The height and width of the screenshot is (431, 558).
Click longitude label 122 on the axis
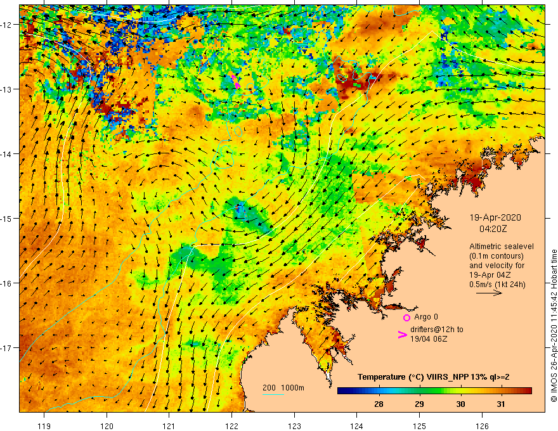[x=231, y=426]
